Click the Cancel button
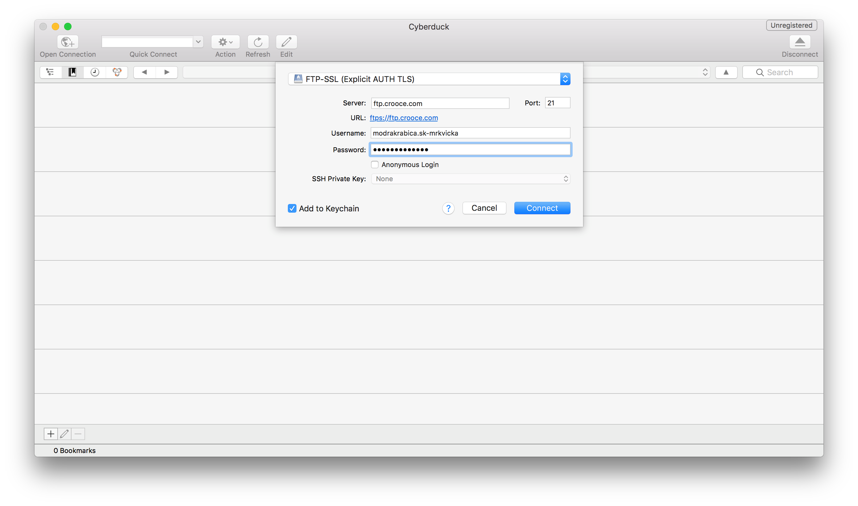 [484, 208]
